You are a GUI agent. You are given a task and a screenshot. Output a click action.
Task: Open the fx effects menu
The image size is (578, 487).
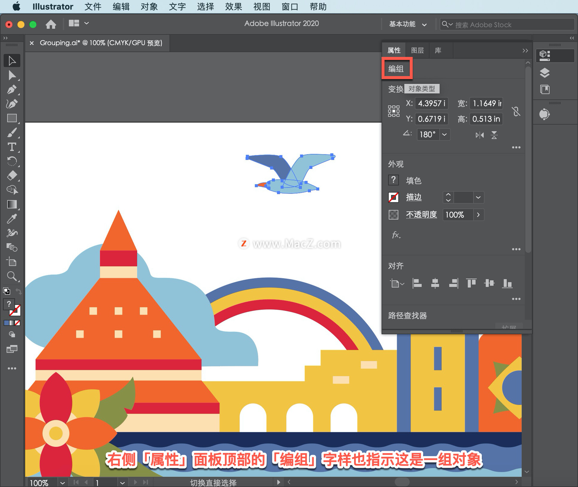pos(396,235)
